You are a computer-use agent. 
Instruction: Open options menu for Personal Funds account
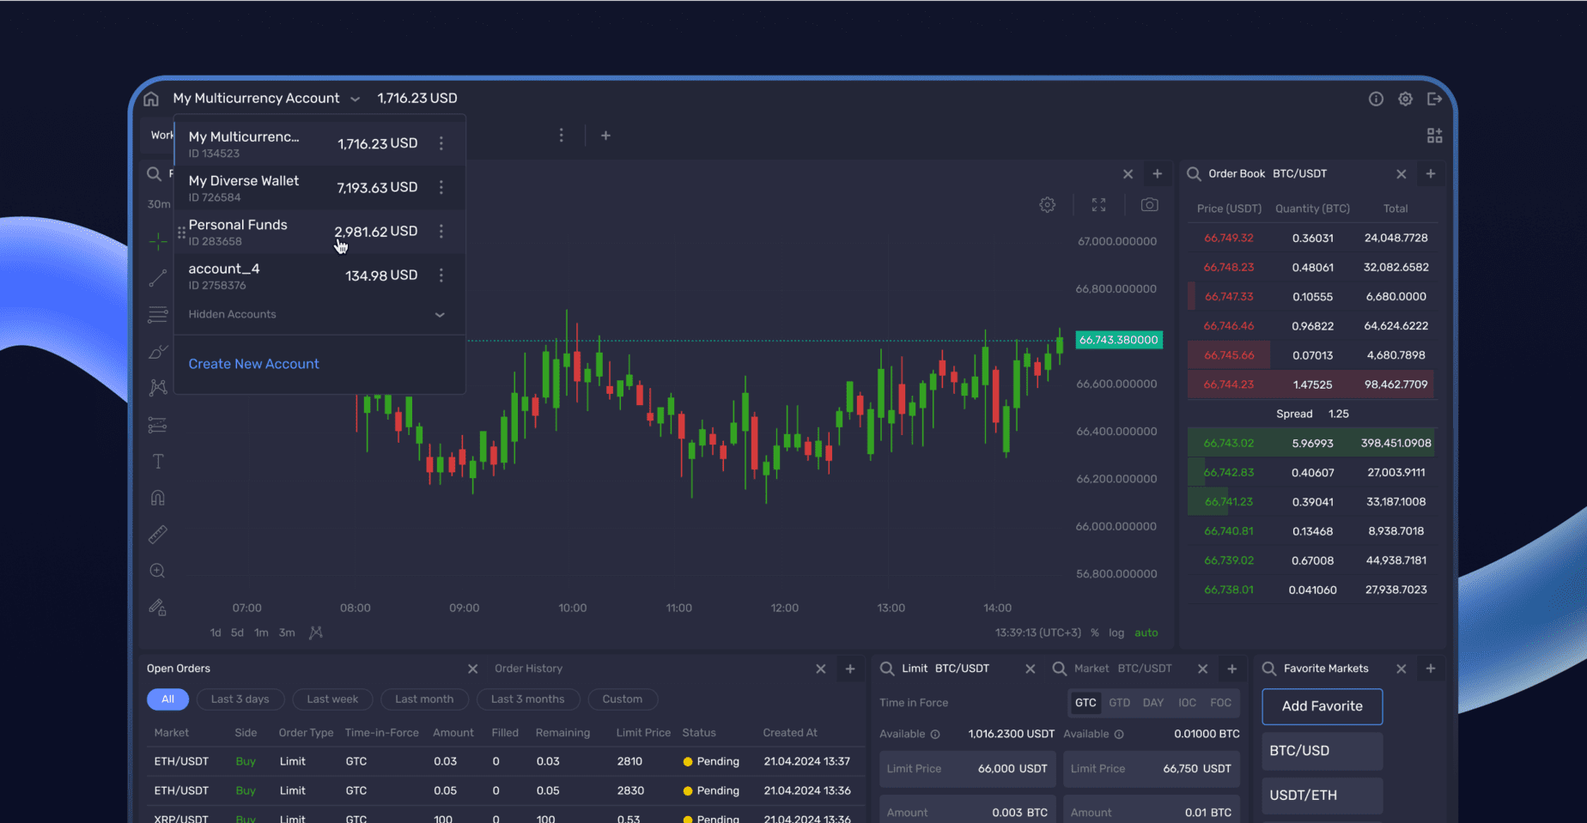point(441,232)
